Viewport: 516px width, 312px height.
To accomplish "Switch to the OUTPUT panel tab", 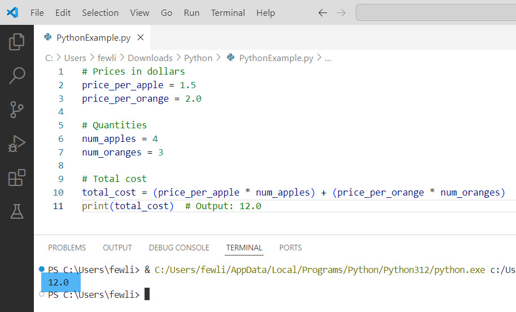I will pyautogui.click(x=117, y=248).
